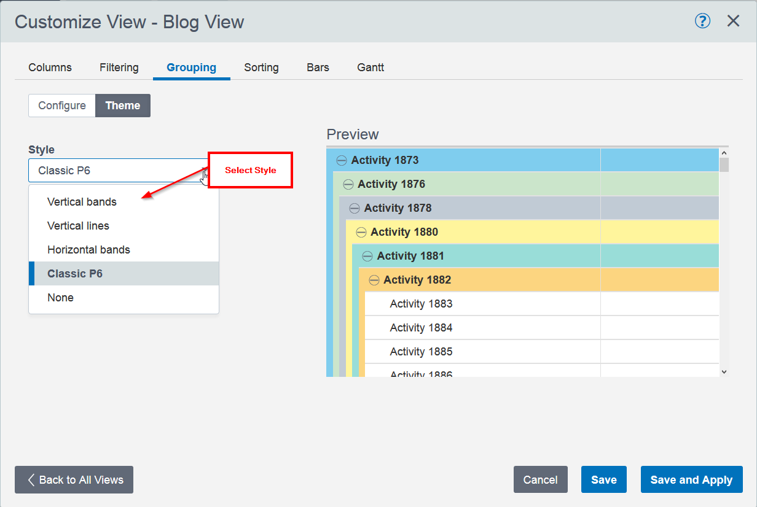
Task: Open the Gantt tab
Action: (x=371, y=68)
